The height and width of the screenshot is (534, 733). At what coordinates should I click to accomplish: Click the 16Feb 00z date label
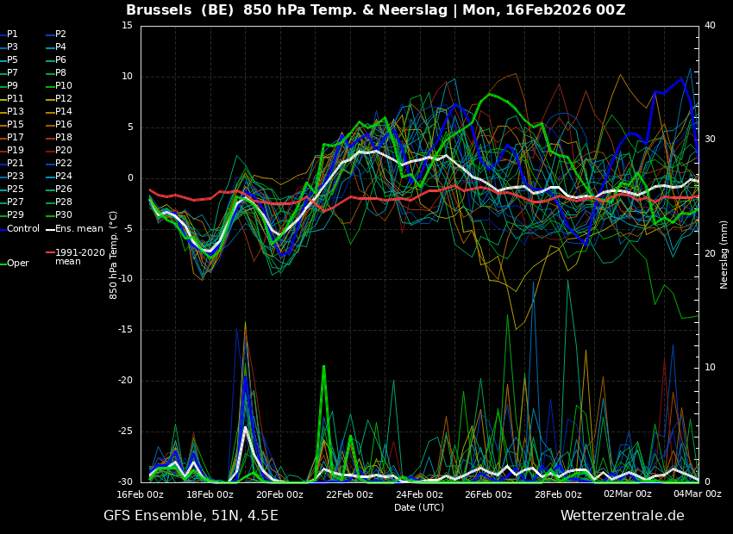(x=141, y=494)
